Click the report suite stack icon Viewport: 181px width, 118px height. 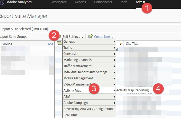pos(59,43)
